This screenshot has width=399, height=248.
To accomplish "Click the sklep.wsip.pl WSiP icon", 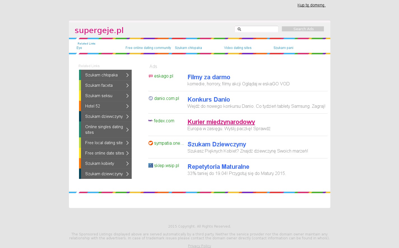I will click(x=151, y=165).
